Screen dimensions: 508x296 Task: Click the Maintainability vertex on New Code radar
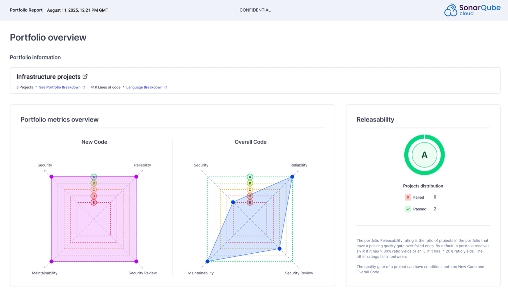[51, 261]
